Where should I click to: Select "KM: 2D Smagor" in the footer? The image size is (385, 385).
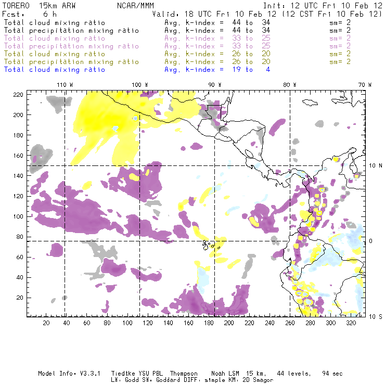point(250,380)
